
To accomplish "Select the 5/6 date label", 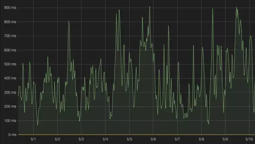I will [x=153, y=139].
